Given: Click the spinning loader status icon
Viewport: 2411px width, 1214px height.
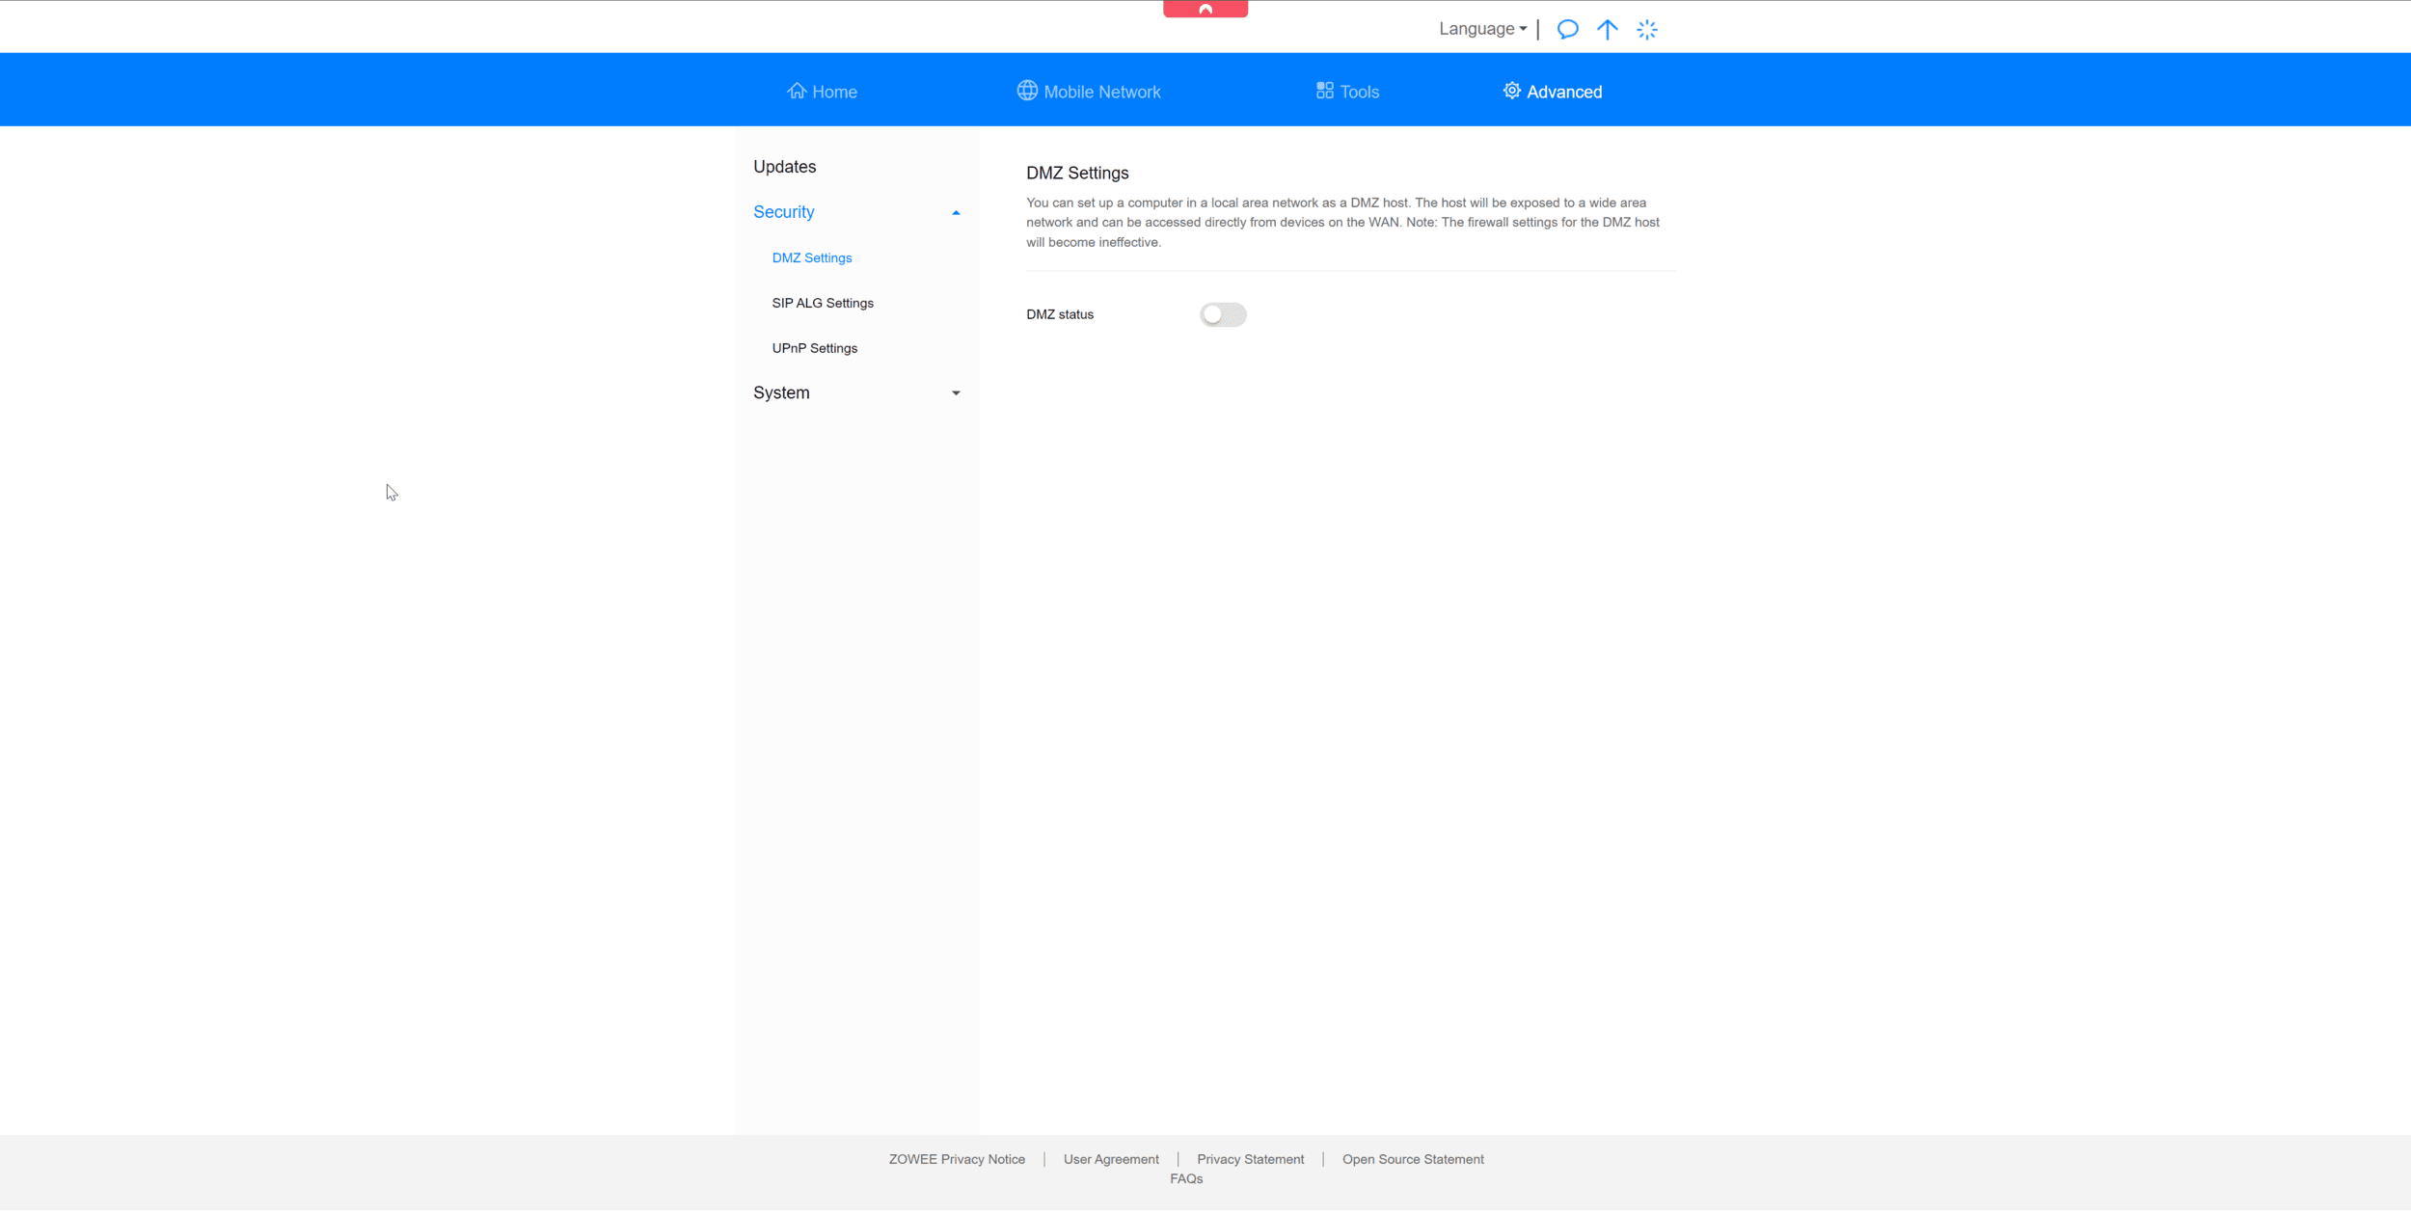Looking at the screenshot, I should (x=1646, y=30).
